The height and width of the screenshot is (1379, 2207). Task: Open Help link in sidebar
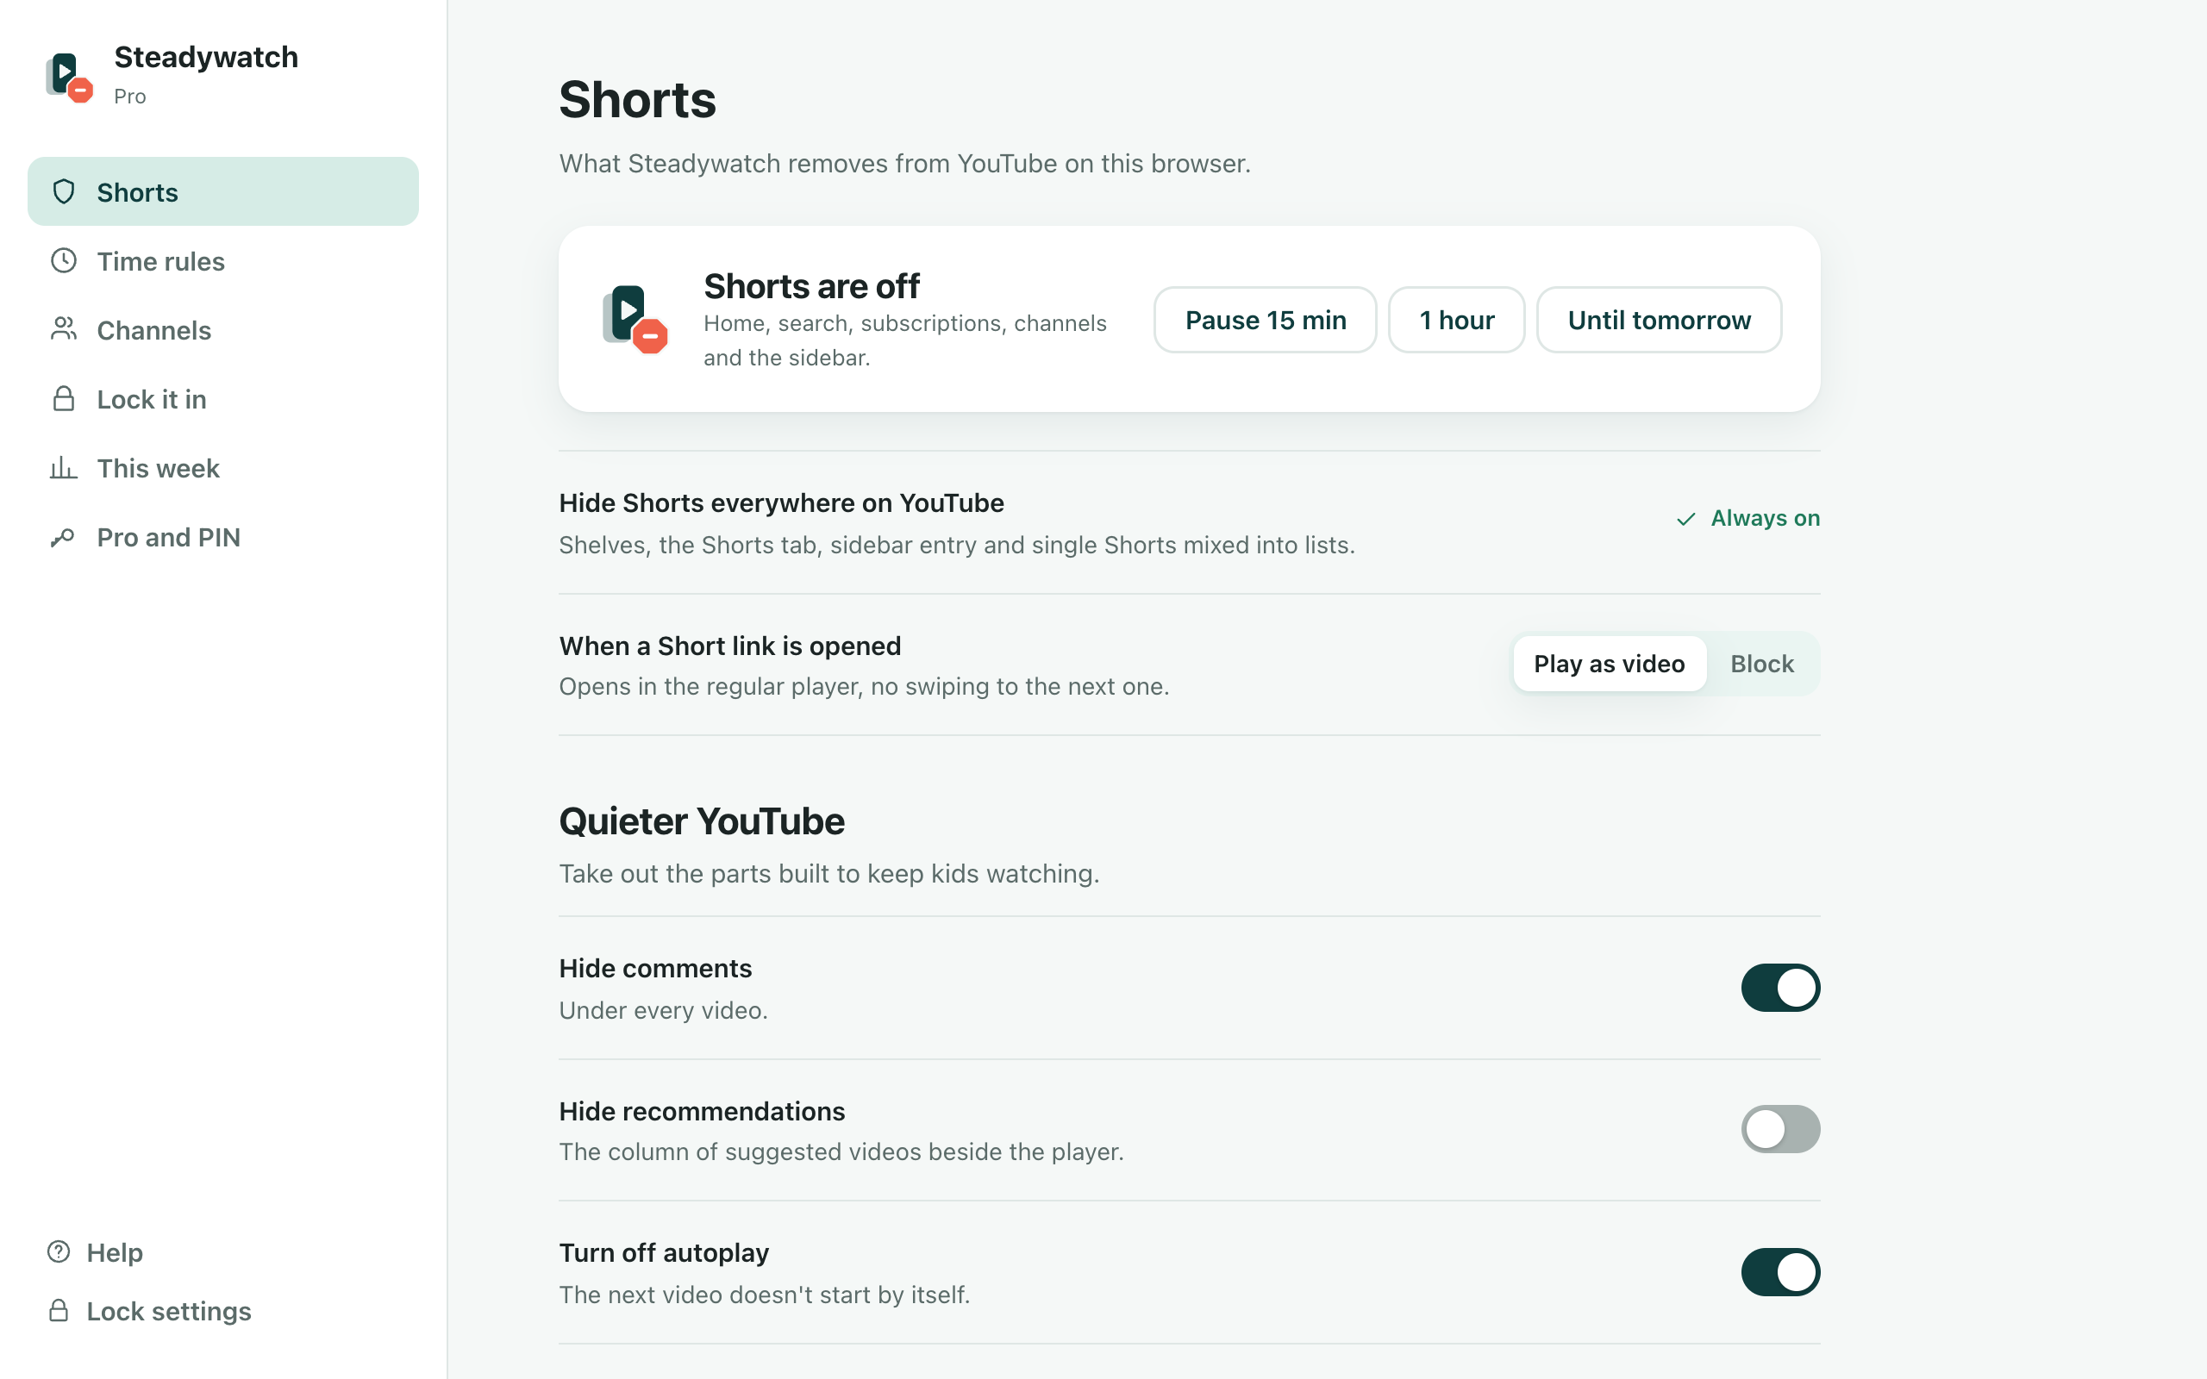click(x=96, y=1251)
